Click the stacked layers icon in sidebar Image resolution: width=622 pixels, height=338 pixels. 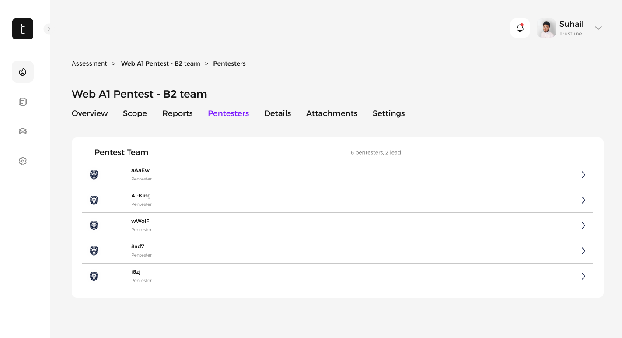point(23,131)
